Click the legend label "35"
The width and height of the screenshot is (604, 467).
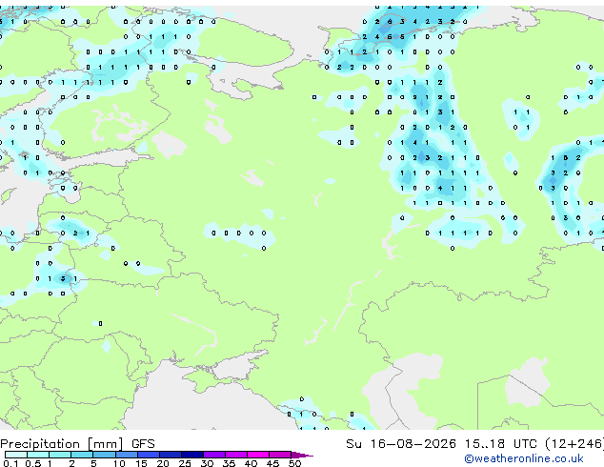[229, 463]
